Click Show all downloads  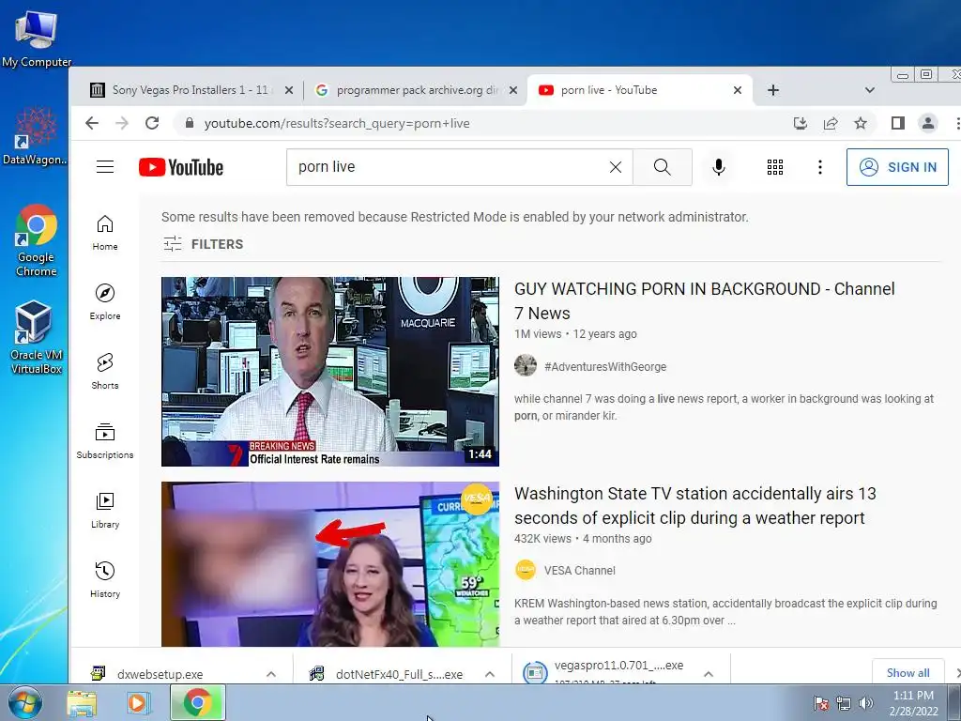908,672
